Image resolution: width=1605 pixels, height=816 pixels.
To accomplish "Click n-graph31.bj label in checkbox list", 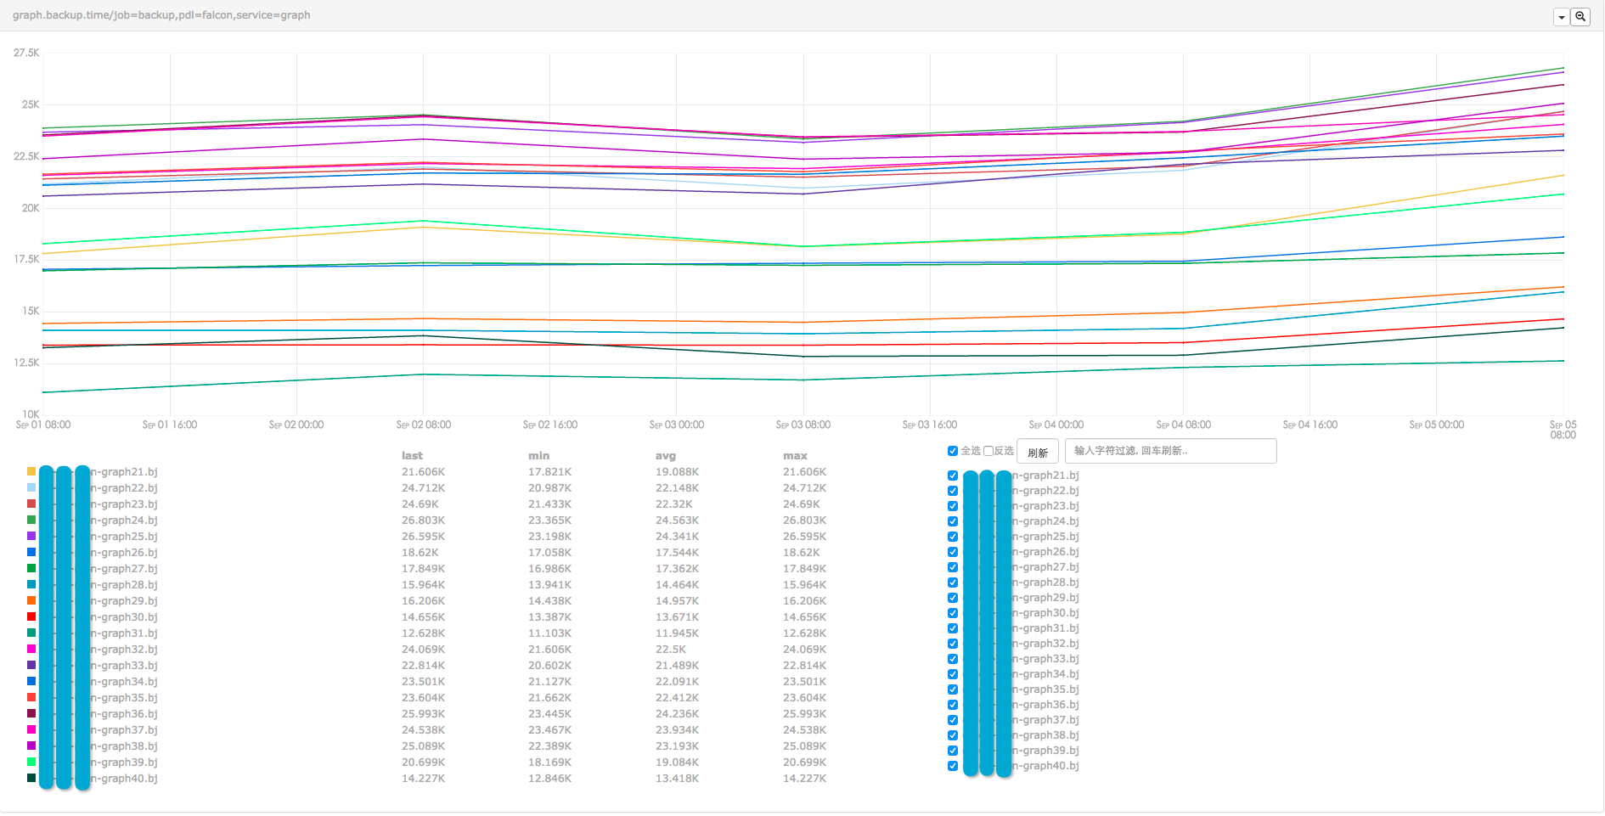I will [x=1045, y=628].
